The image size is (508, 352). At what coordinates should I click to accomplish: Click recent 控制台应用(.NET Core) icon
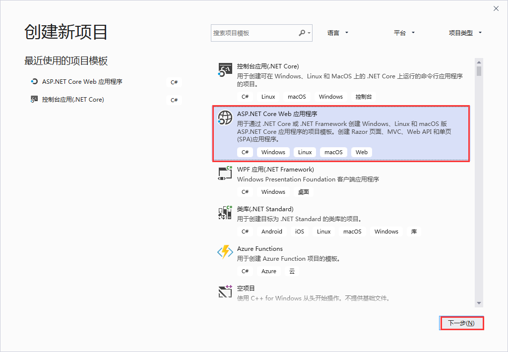(34, 100)
